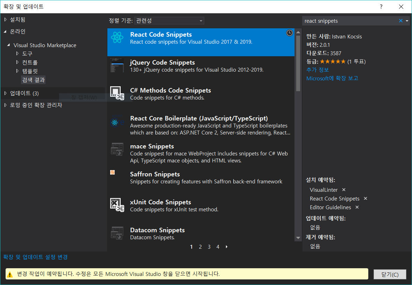Click the 닫기(C) button
This screenshot has height=285, width=412.
coord(390,275)
